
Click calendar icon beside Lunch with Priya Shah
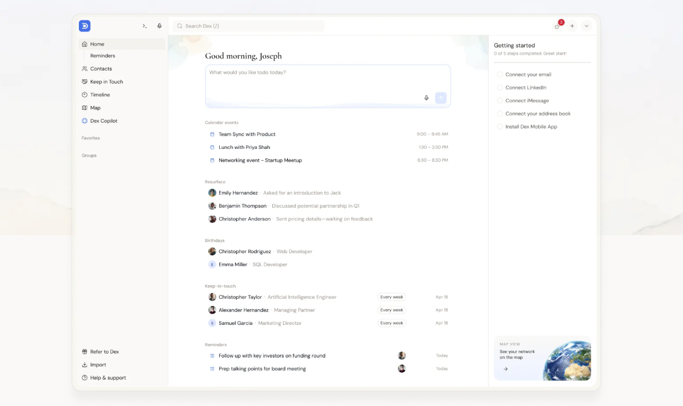(x=212, y=147)
